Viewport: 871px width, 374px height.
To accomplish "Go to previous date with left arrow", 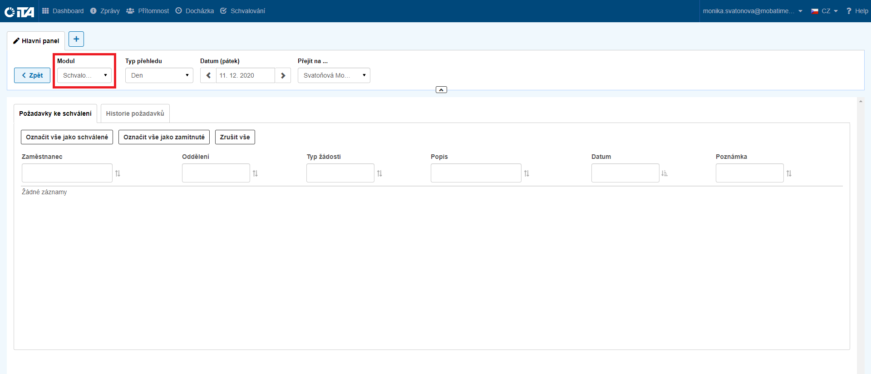I will [x=208, y=75].
